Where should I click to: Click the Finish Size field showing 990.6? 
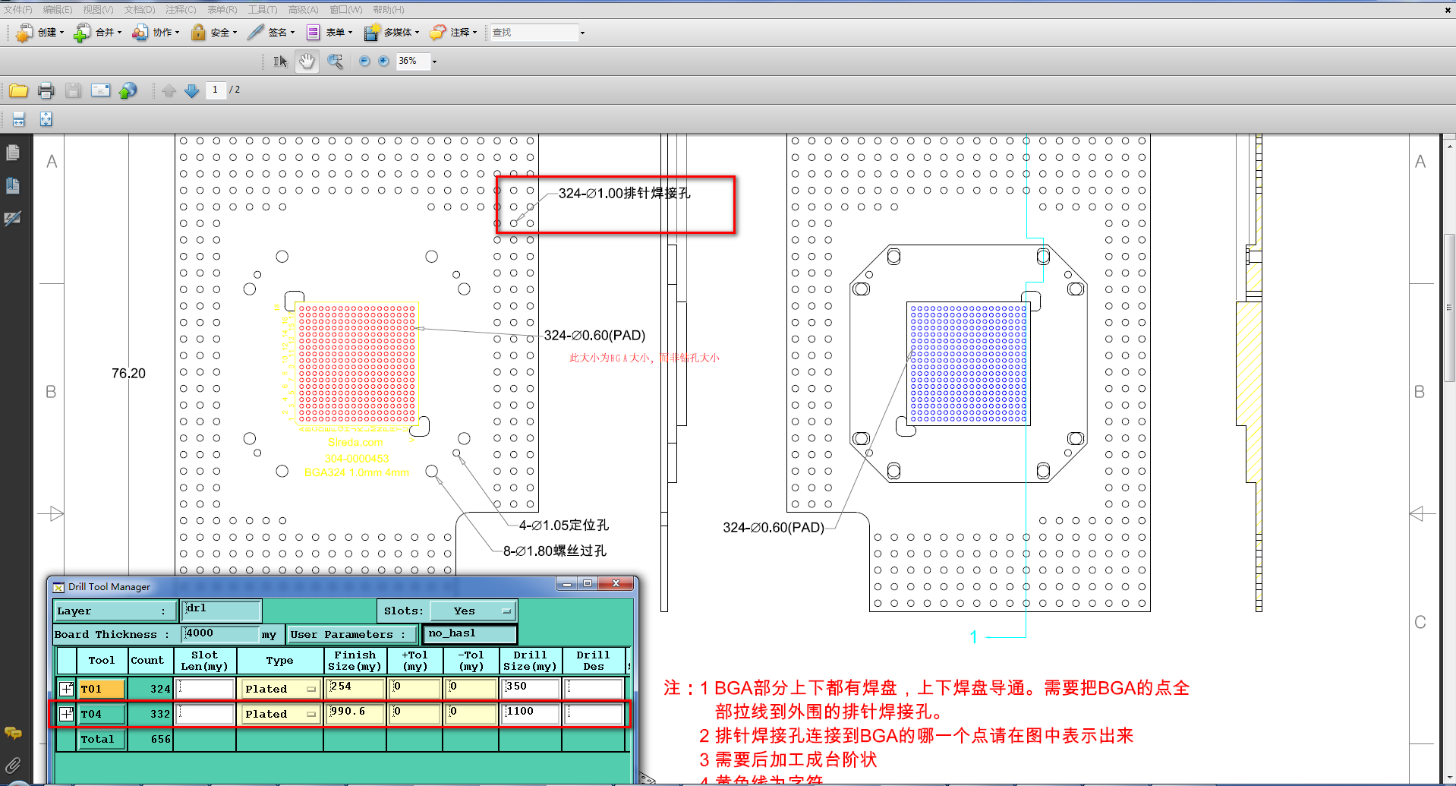355,714
